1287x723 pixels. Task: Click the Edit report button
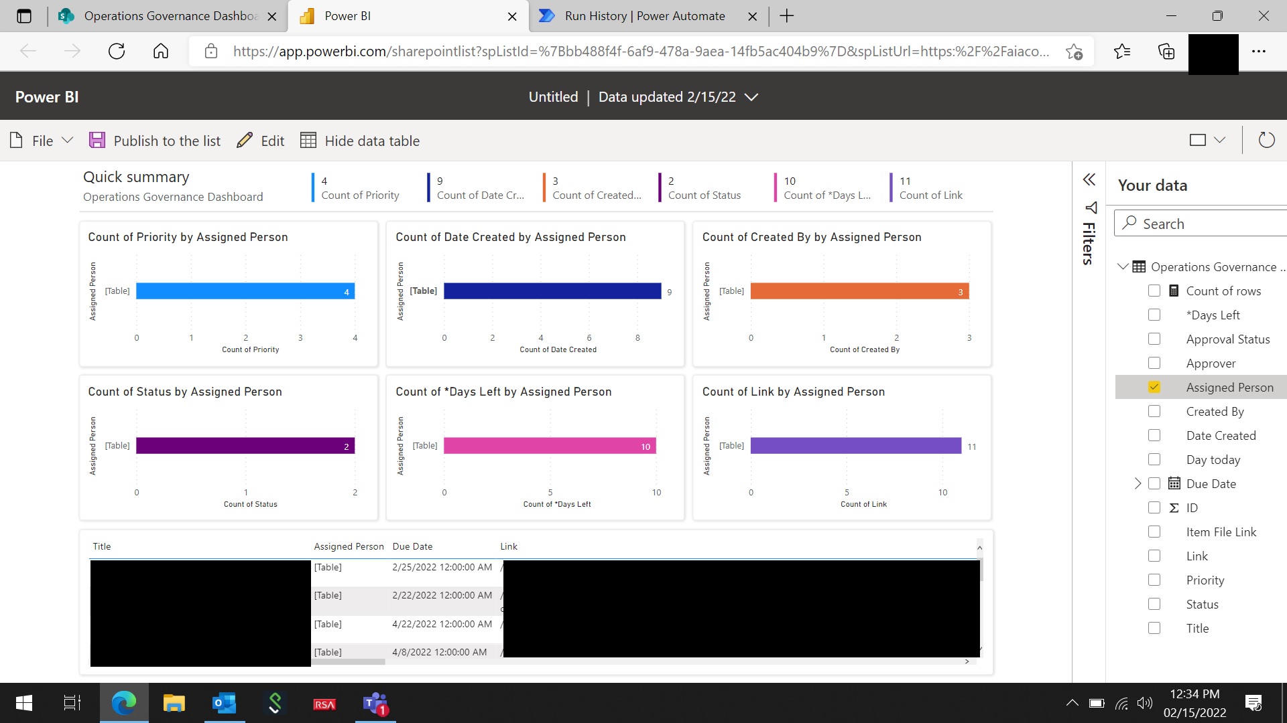261,141
